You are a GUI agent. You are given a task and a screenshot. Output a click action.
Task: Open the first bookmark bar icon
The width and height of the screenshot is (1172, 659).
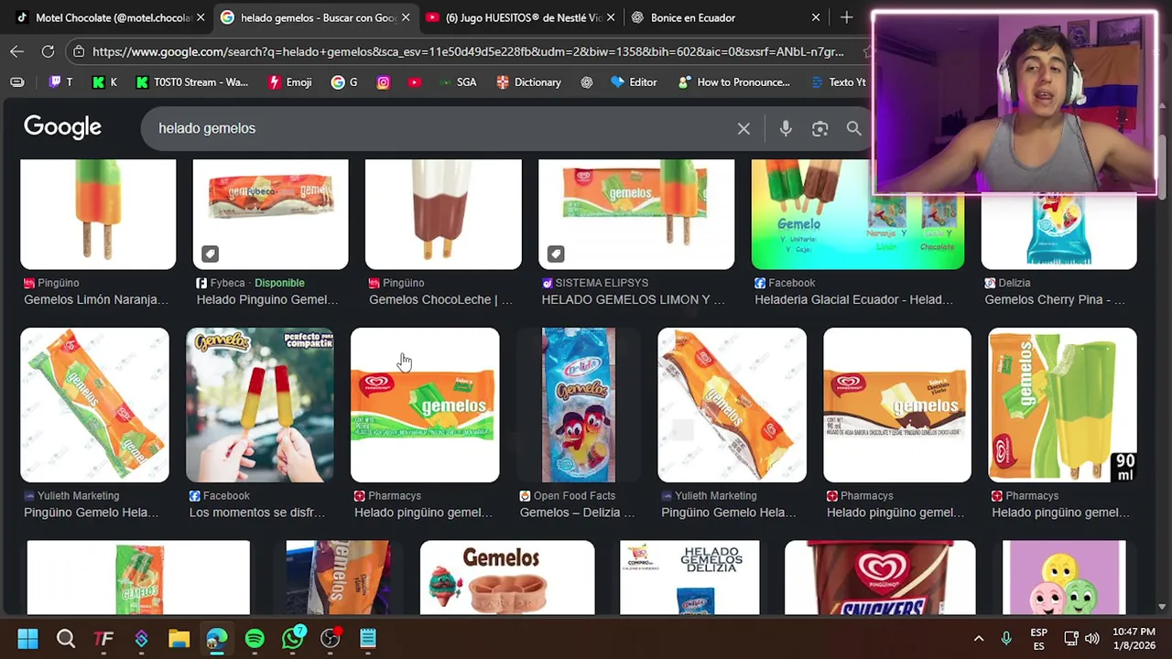coord(16,82)
